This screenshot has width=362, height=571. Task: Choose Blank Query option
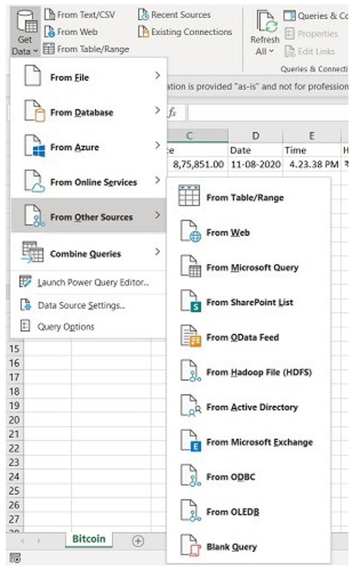248,546
